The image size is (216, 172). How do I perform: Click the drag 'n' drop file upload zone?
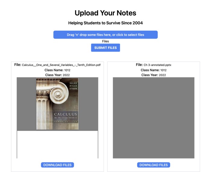105,35
